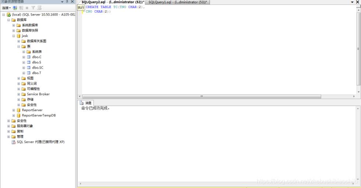Collapse the (local) SQL Server node
Image resolution: width=361 pixels, height=188 pixels.
tap(3, 15)
